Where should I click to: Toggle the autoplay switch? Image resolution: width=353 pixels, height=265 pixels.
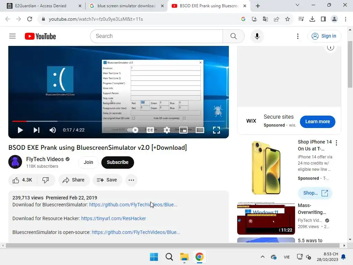point(133,130)
